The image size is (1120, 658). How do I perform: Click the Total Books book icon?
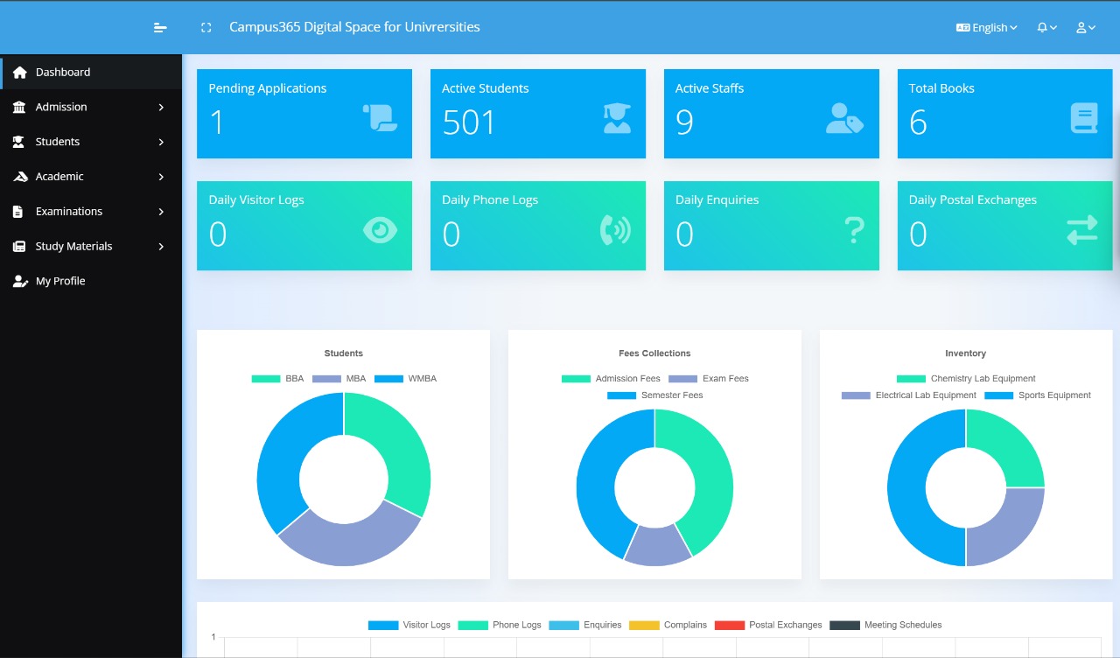[1084, 118]
